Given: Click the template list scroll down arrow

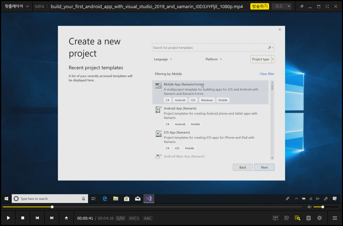Looking at the screenshot, I should click(272, 158).
